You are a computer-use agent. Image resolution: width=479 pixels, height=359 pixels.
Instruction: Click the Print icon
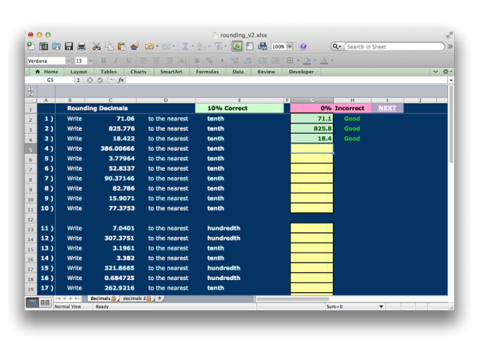click(x=81, y=46)
